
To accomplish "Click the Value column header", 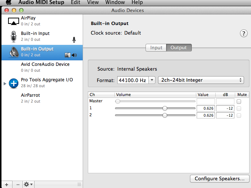I will [206, 95].
